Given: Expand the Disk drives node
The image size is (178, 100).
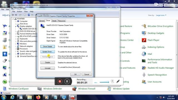Looking at the screenshot, I should pos(16,24).
